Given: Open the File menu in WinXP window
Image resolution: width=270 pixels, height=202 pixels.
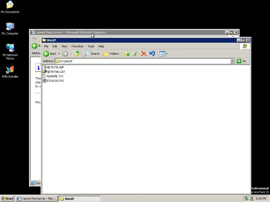Looking at the screenshot, I should [46, 46].
